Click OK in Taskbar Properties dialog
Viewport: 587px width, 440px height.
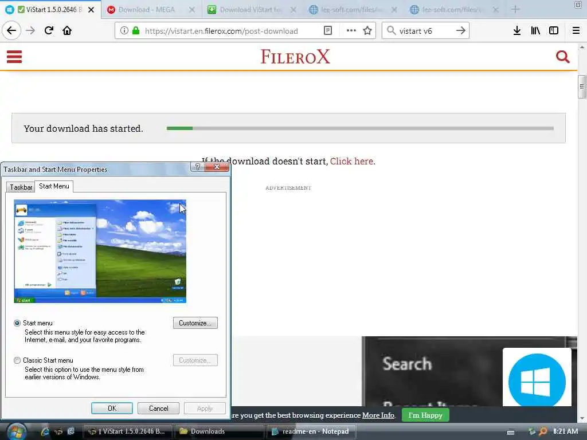pos(112,408)
